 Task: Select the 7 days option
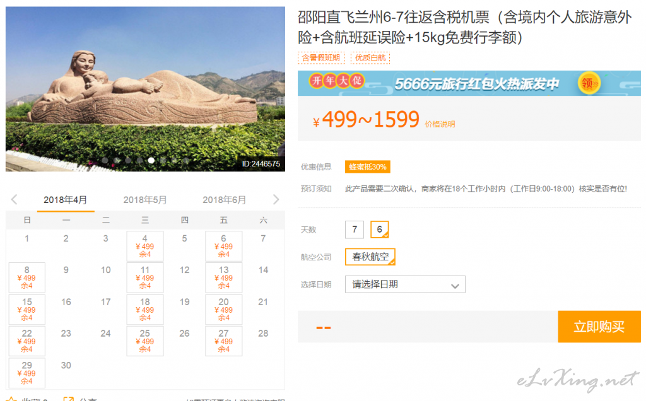coord(355,230)
